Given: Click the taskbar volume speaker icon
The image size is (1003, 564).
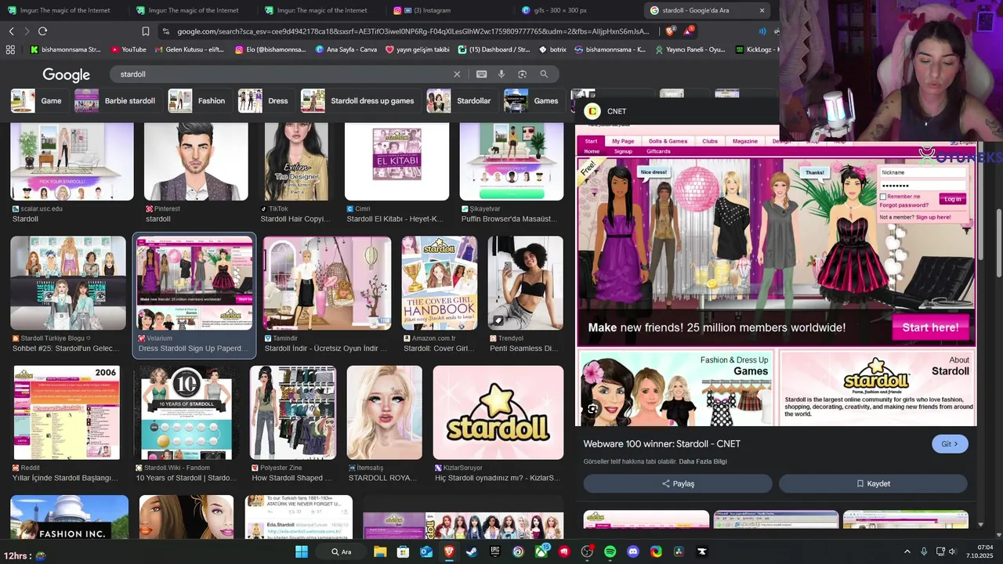Looking at the screenshot, I should tap(953, 551).
